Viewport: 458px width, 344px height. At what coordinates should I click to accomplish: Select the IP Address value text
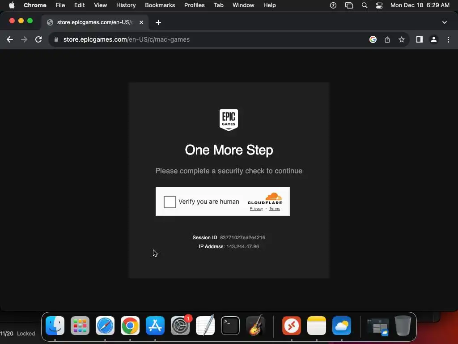pos(242,247)
